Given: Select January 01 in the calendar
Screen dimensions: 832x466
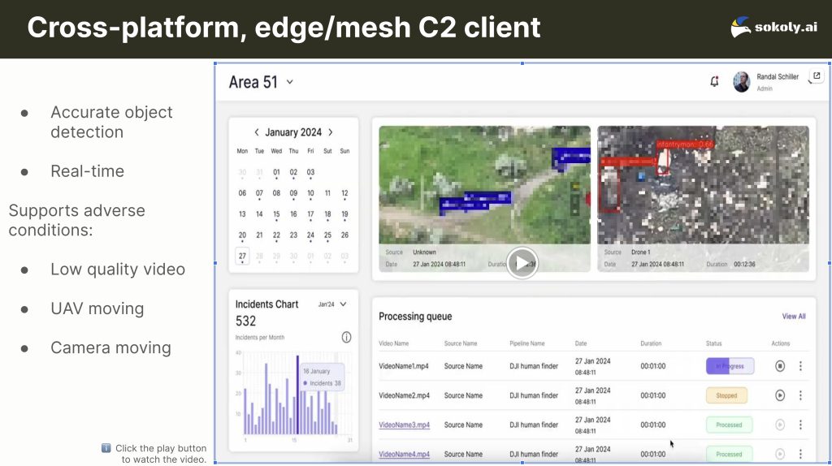Looking at the screenshot, I should pos(276,172).
